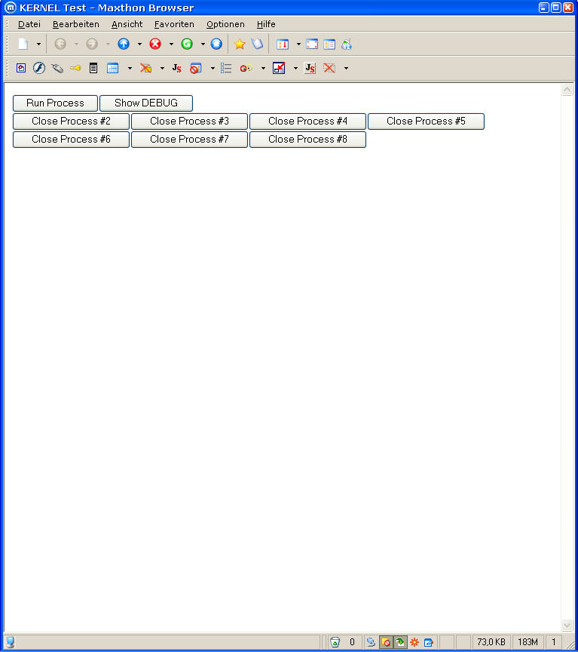Screen dimensions: 578x652
Task: Expand the dropdown beside the calendar grid icon
Action: click(130, 68)
